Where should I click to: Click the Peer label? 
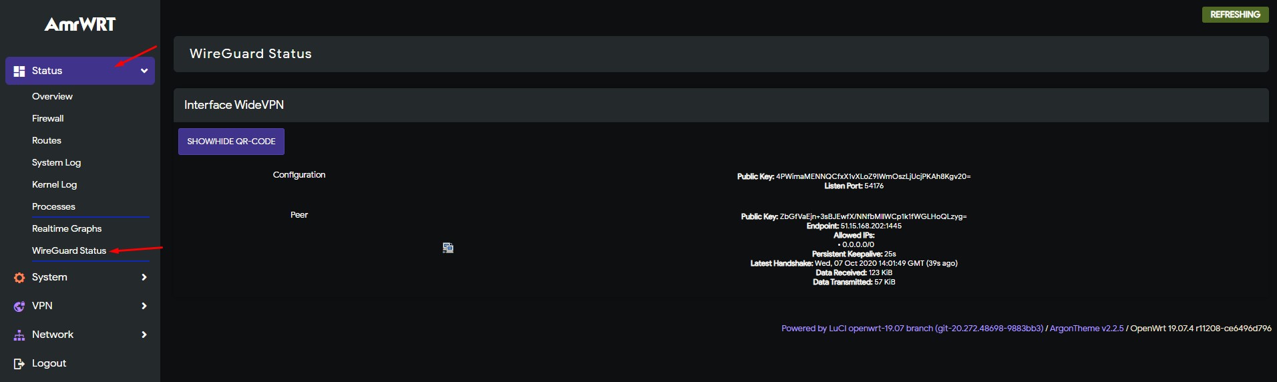click(299, 215)
